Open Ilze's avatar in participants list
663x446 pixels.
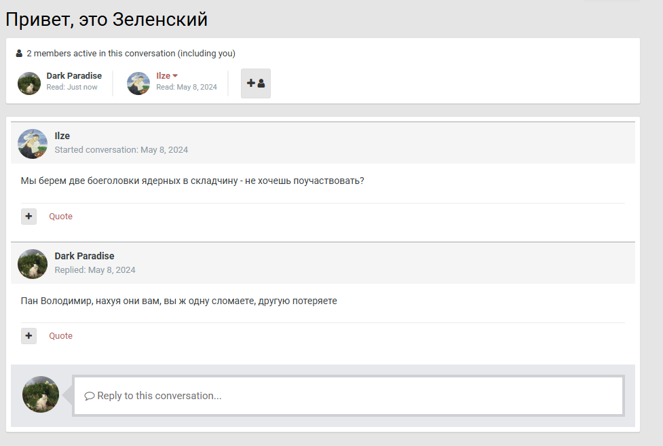pos(138,83)
